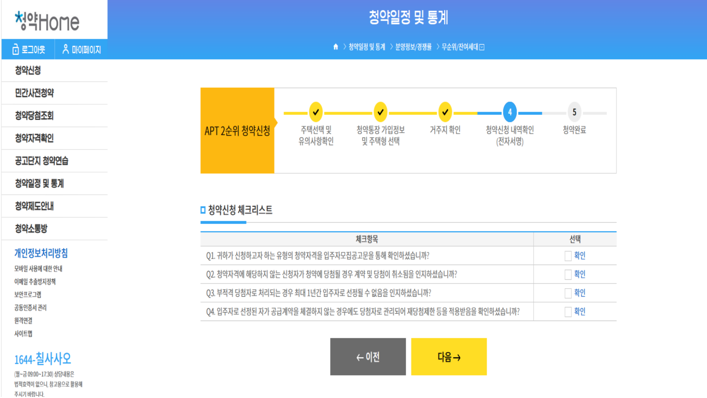Click the checkmark on 거주지 확인 step
Image resolution: width=707 pixels, height=398 pixels.
tap(445, 112)
